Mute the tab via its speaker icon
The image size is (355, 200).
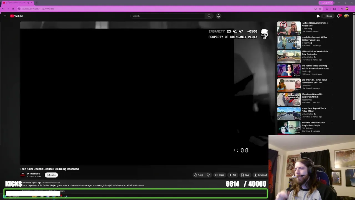(x=28, y=3)
